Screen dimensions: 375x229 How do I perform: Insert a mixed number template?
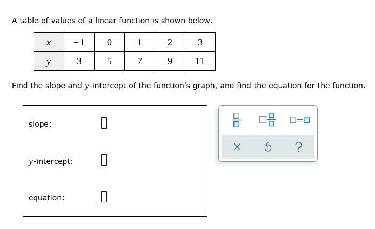(267, 120)
